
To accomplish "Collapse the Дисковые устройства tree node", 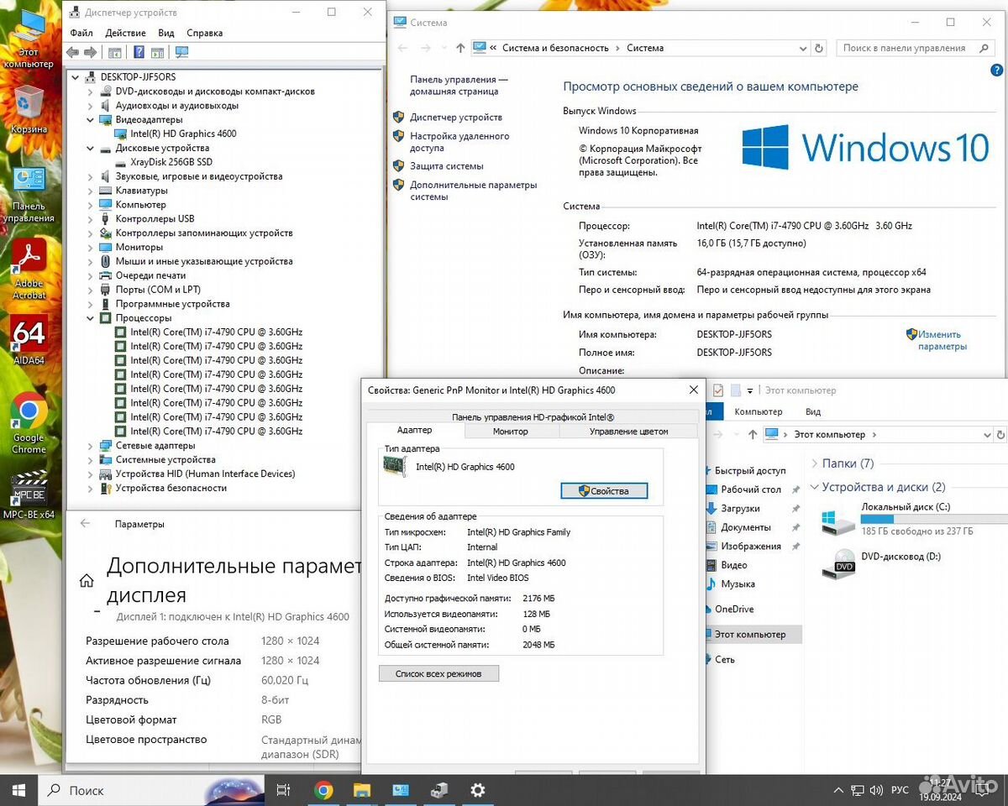I will coord(90,148).
